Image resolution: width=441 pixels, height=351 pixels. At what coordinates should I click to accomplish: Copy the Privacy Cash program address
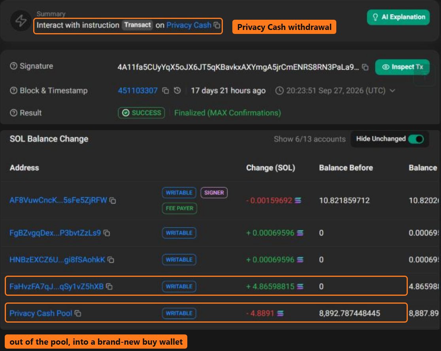click(x=217, y=25)
